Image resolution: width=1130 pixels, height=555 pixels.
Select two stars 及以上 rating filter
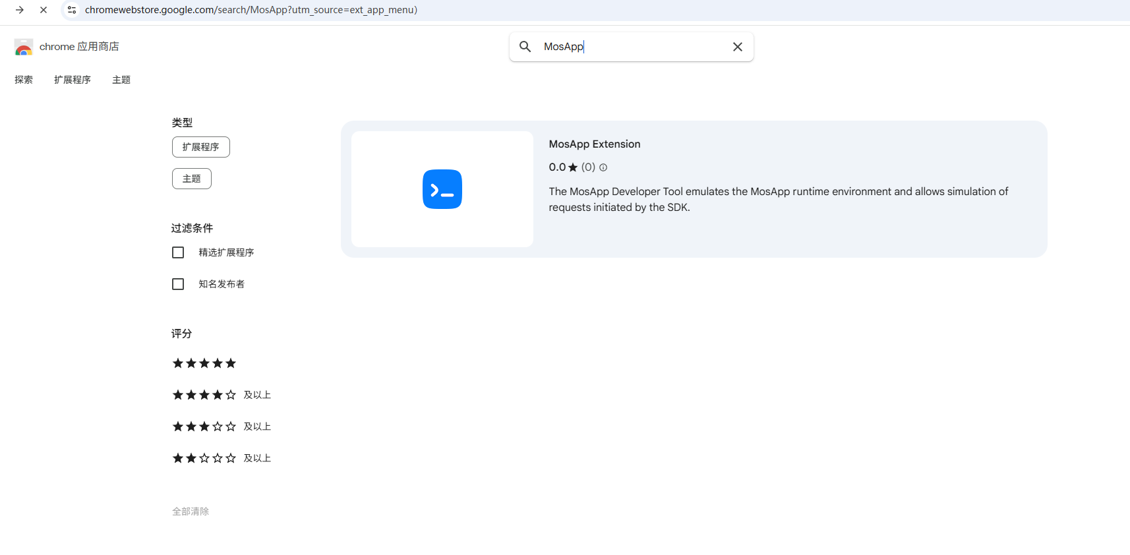pos(222,458)
